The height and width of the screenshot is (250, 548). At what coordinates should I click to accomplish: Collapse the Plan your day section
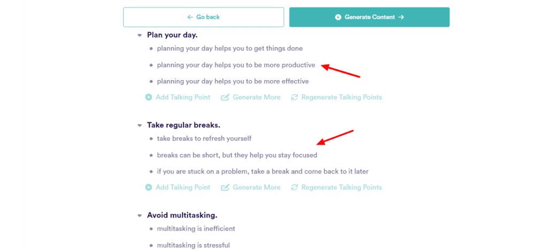tap(140, 35)
